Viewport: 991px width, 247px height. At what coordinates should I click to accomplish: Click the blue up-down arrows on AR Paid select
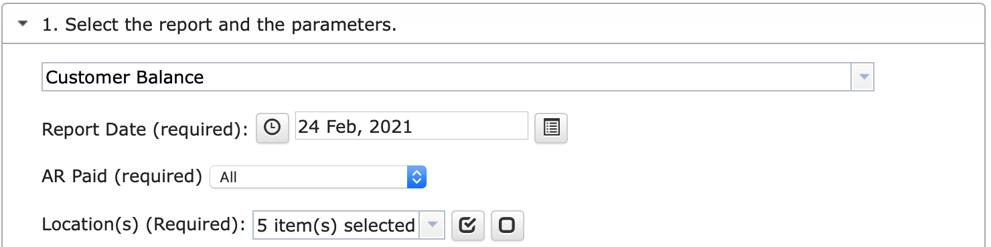point(416,178)
